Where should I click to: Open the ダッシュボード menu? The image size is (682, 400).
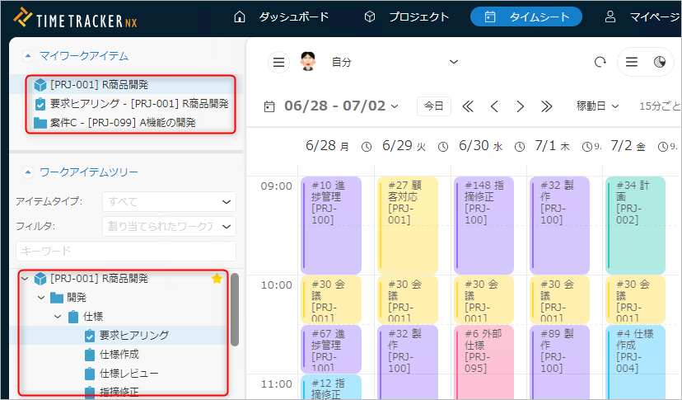282,16
